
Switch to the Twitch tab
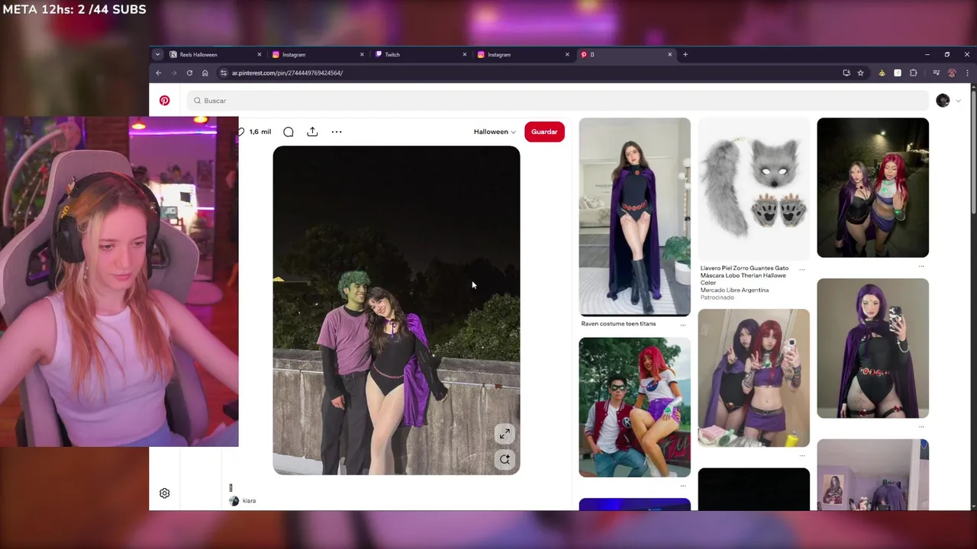click(421, 55)
